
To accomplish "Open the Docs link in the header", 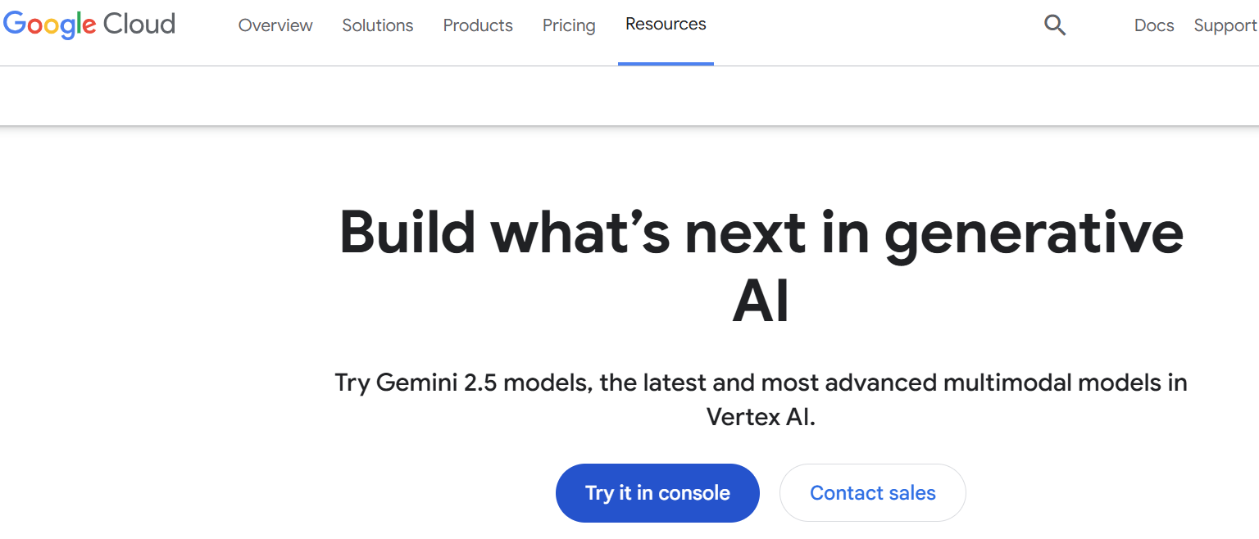I will coord(1154,25).
